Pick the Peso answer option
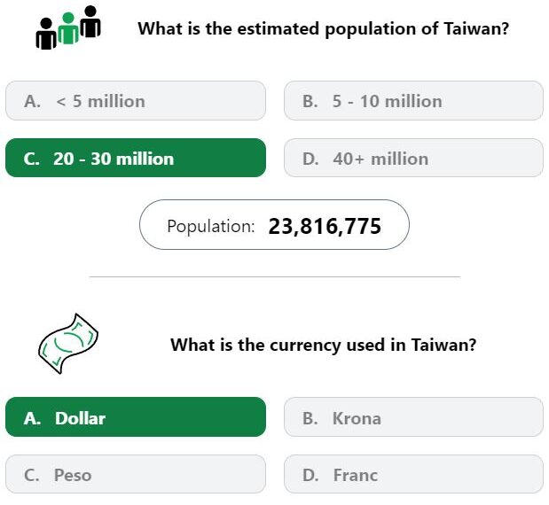This screenshot has height=505, width=549. 136,474
